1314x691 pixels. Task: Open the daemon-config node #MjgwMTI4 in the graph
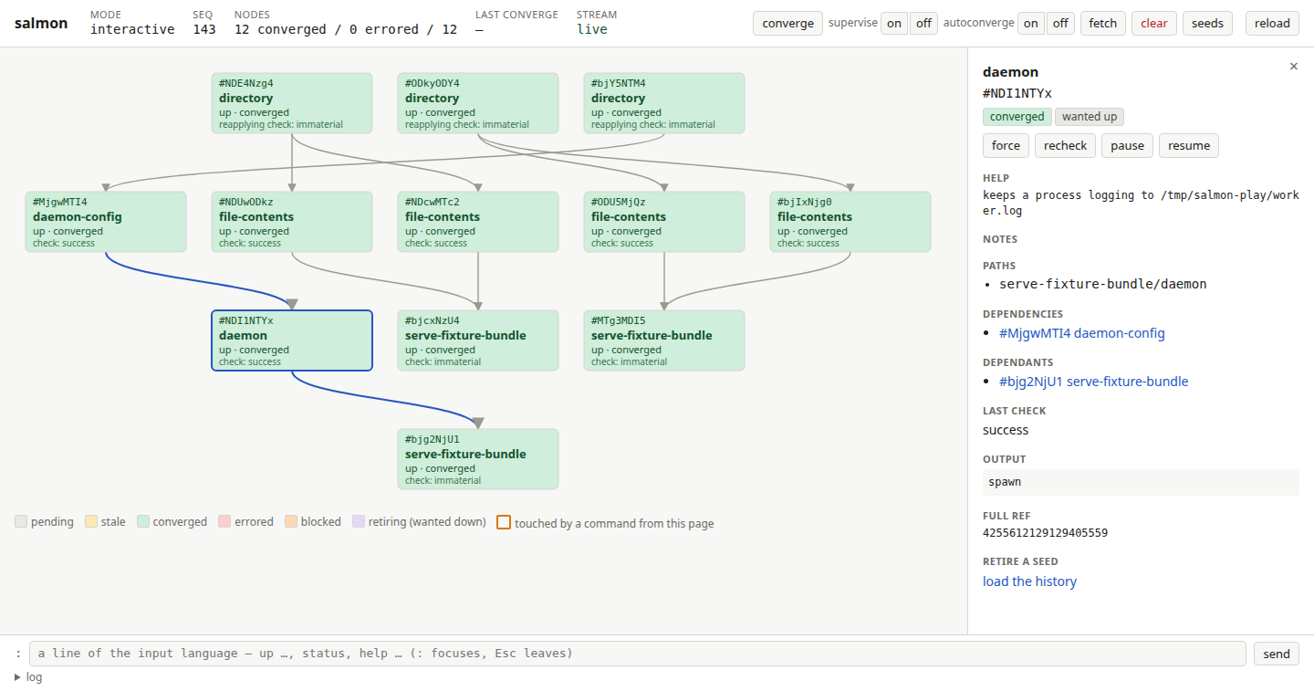(106, 222)
